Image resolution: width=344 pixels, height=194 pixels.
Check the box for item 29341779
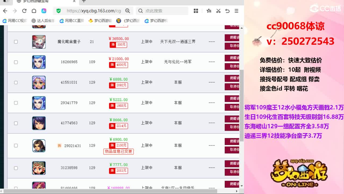(16, 103)
